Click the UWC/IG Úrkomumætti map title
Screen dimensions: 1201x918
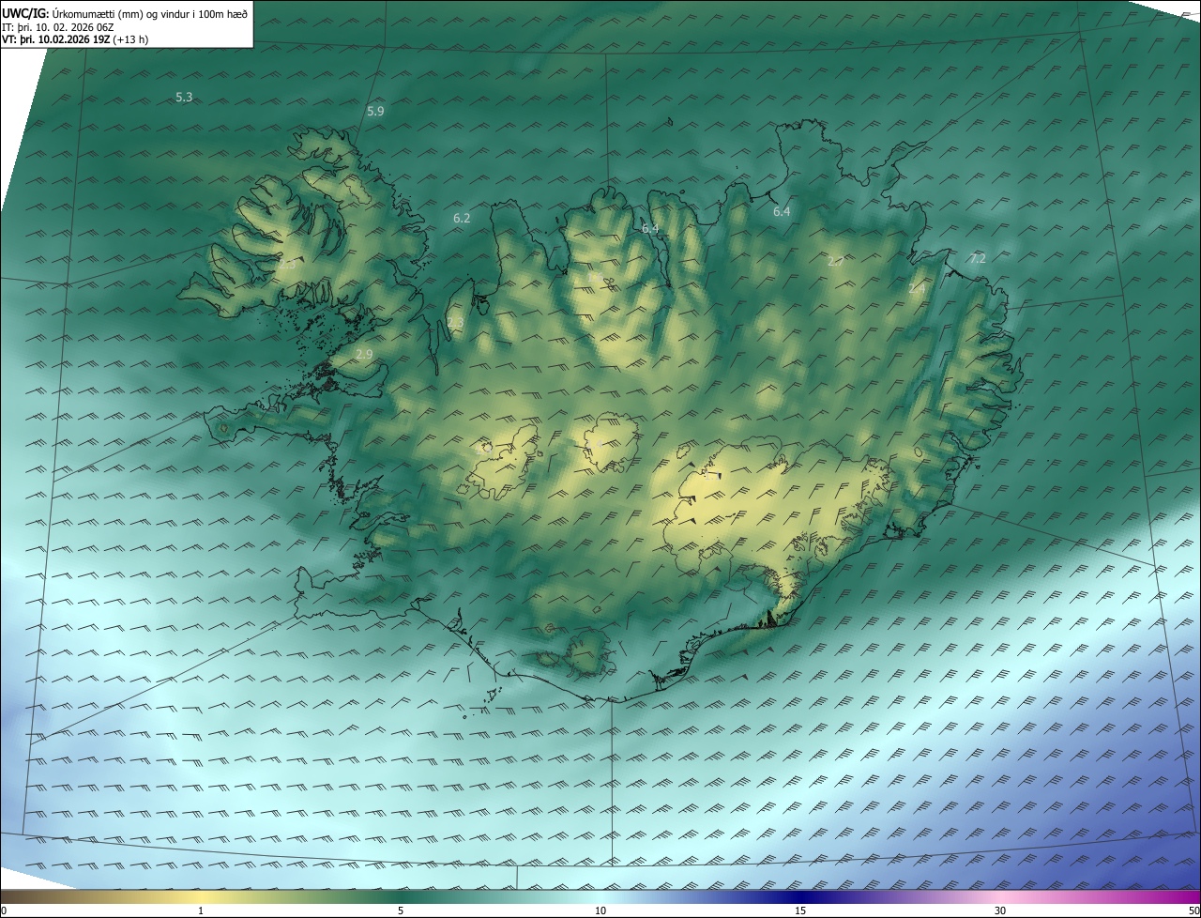coord(125,14)
